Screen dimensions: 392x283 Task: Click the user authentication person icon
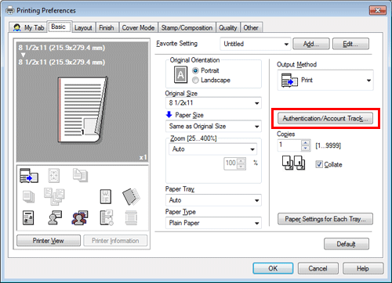(55, 217)
